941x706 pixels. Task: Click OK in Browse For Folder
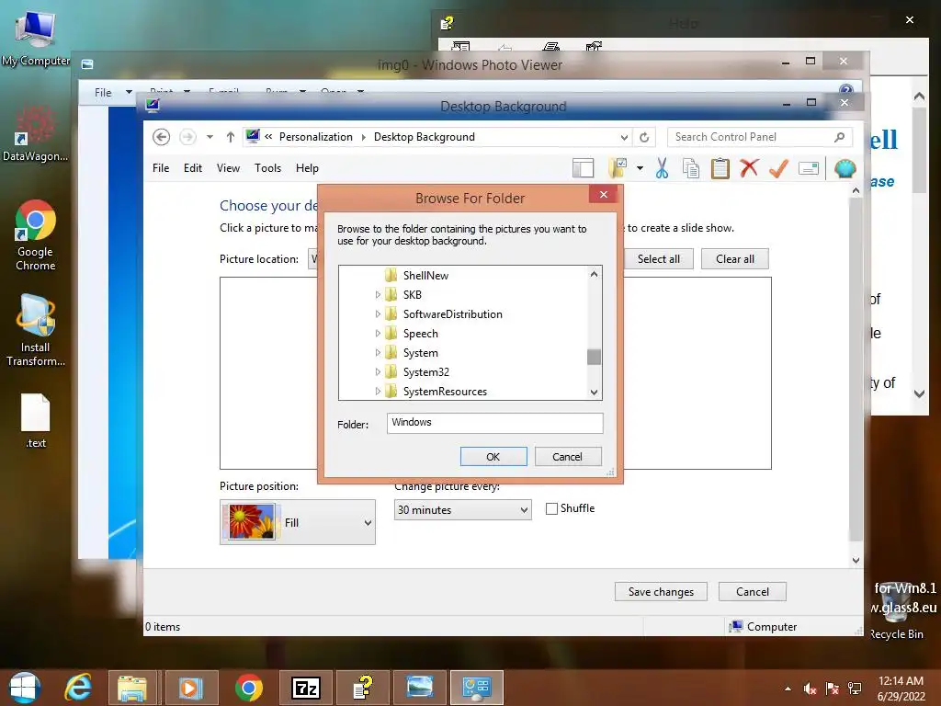click(x=493, y=457)
